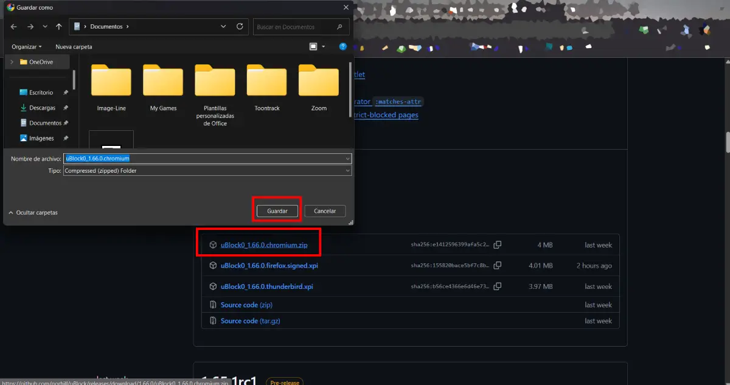Click the uBlock0_1.66.0.firefox.signed.xpi link

click(269, 266)
